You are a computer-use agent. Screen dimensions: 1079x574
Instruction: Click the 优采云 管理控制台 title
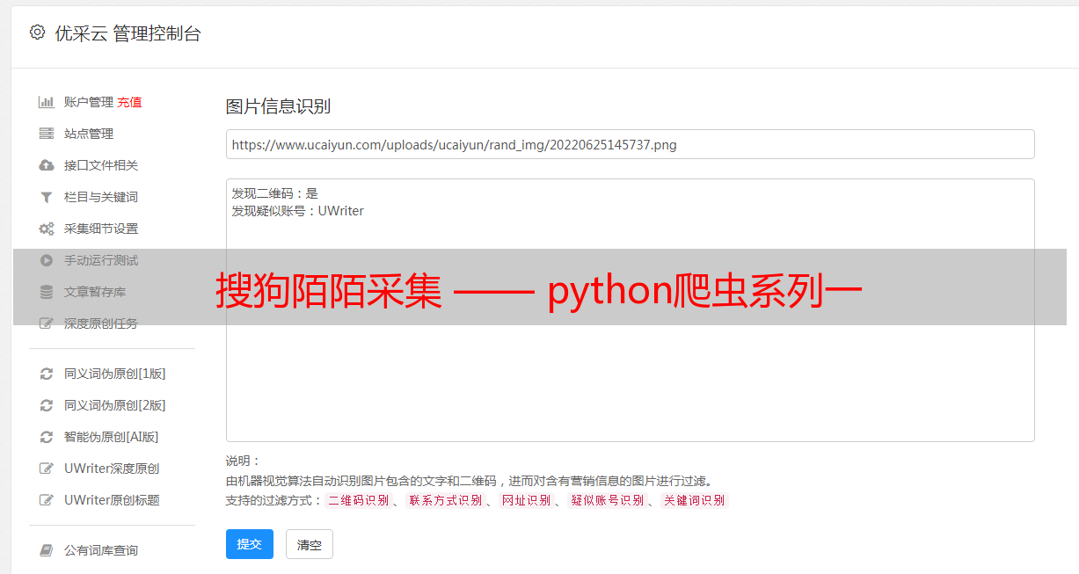128,33
